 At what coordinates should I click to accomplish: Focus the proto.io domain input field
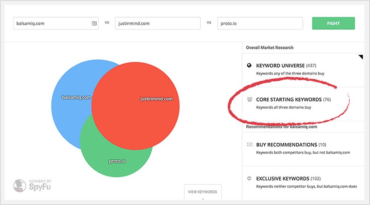click(260, 23)
